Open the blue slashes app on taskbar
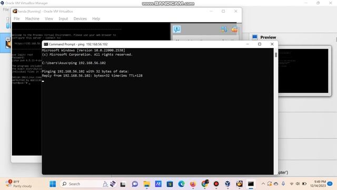The image size is (337, 190). coord(158,184)
